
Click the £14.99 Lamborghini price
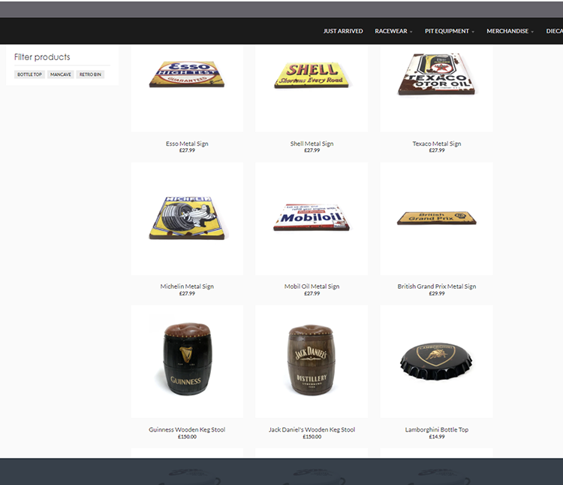(x=437, y=437)
